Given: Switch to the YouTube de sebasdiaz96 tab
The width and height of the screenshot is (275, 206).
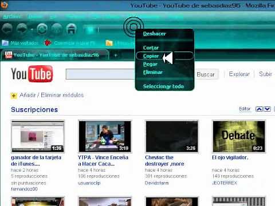Looking at the screenshot, I should (55, 55).
